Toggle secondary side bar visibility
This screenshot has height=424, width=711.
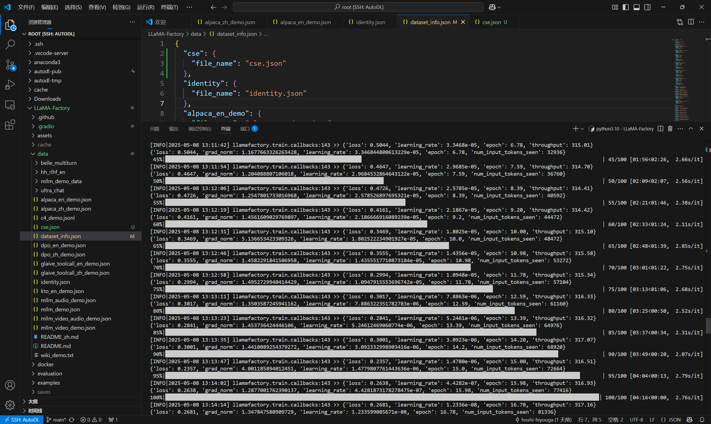point(647,7)
